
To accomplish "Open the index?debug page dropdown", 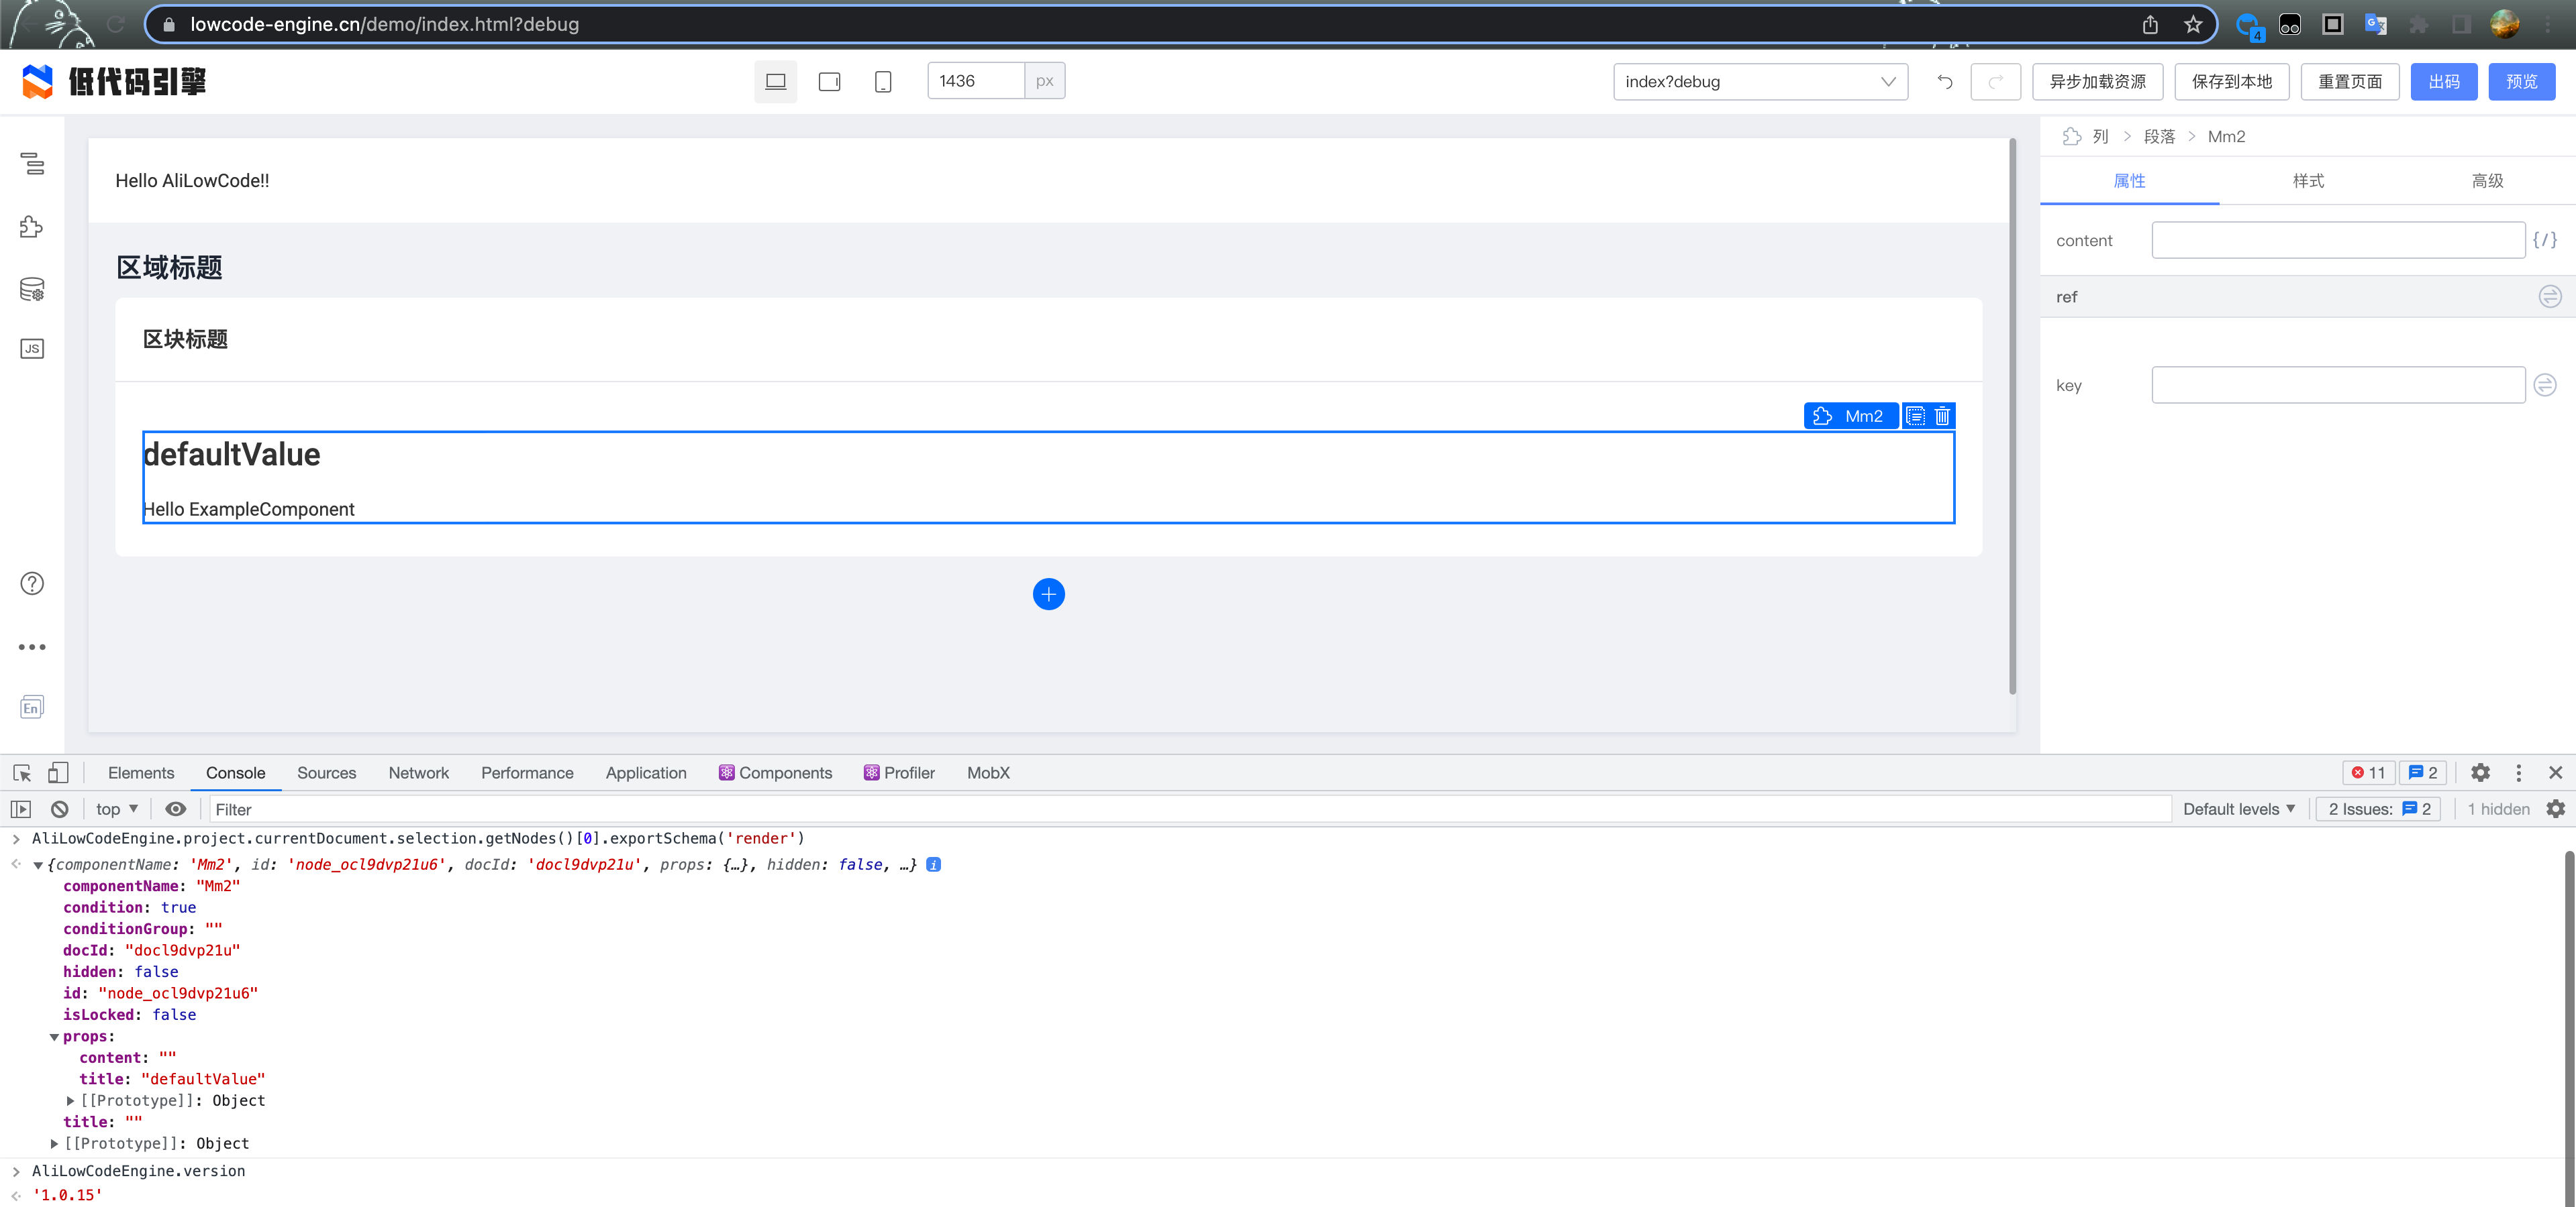I will 1760,82.
